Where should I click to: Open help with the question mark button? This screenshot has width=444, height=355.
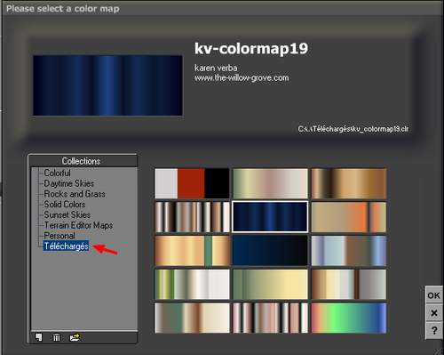point(433,330)
